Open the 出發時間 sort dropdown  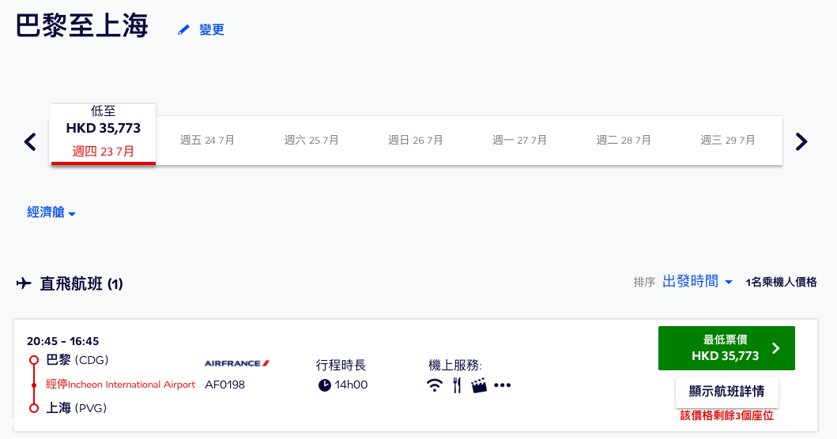point(697,282)
